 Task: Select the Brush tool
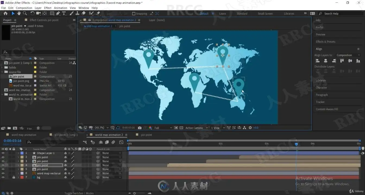click(x=71, y=13)
